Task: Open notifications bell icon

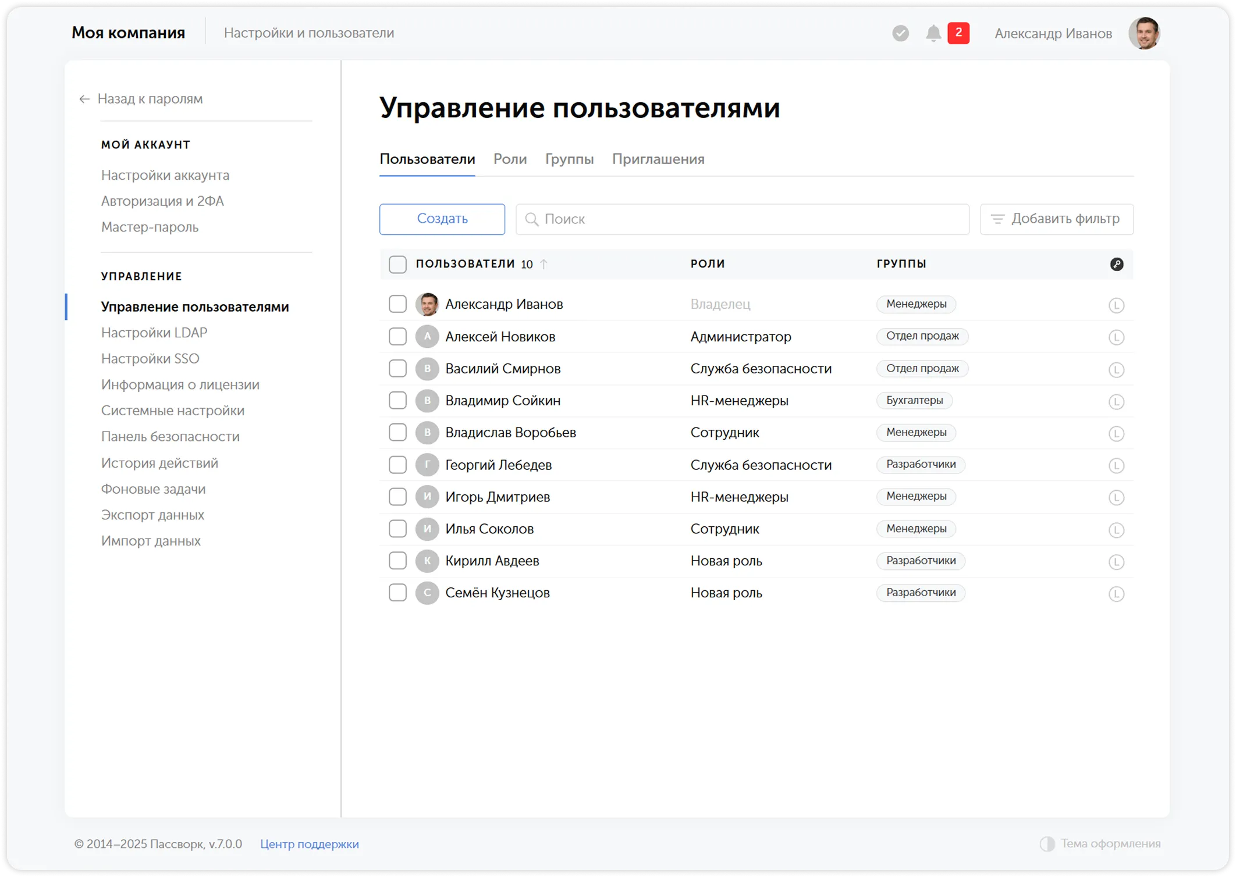Action: (933, 33)
